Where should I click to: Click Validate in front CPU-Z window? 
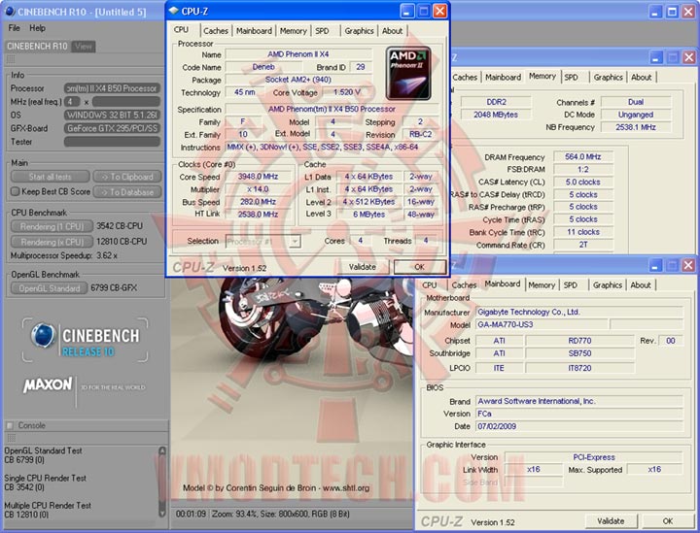pyautogui.click(x=362, y=267)
